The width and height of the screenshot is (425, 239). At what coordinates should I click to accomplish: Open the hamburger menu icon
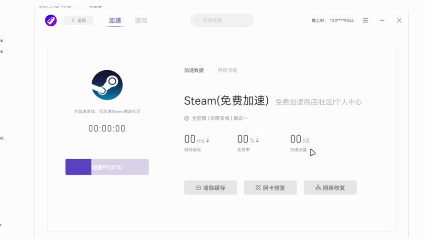(x=365, y=21)
